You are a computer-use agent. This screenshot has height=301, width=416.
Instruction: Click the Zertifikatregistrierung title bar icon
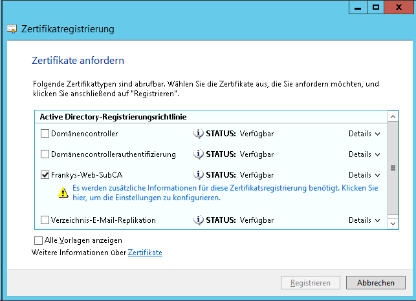[x=12, y=29]
